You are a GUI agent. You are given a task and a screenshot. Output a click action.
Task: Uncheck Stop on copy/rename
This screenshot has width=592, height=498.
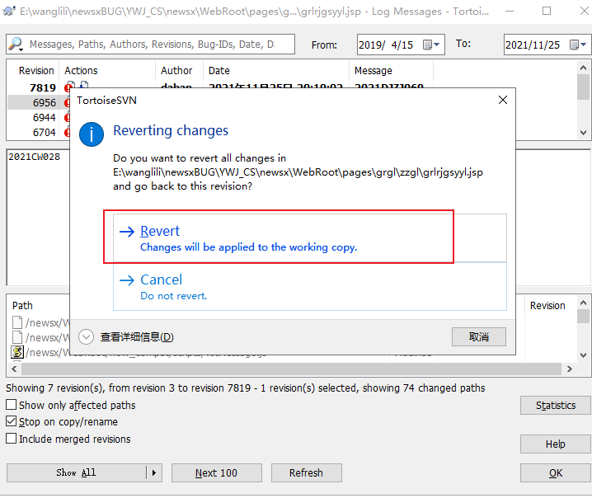coord(12,422)
